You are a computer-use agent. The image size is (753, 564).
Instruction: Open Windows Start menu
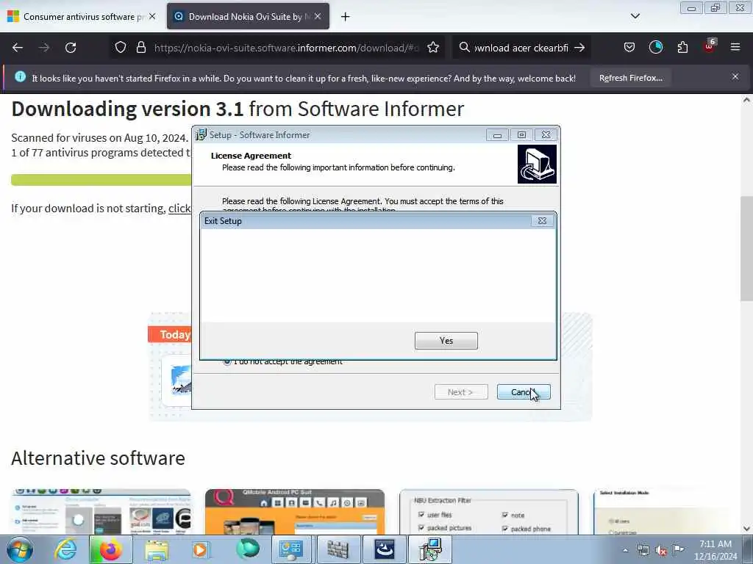point(19,549)
